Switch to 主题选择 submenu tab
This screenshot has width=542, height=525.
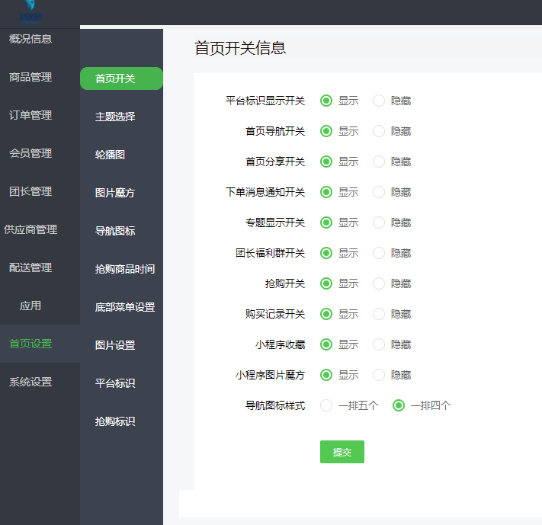coord(115,117)
